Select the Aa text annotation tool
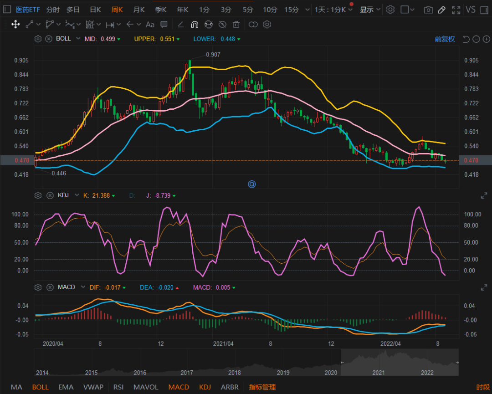492x394 pixels. [150, 25]
